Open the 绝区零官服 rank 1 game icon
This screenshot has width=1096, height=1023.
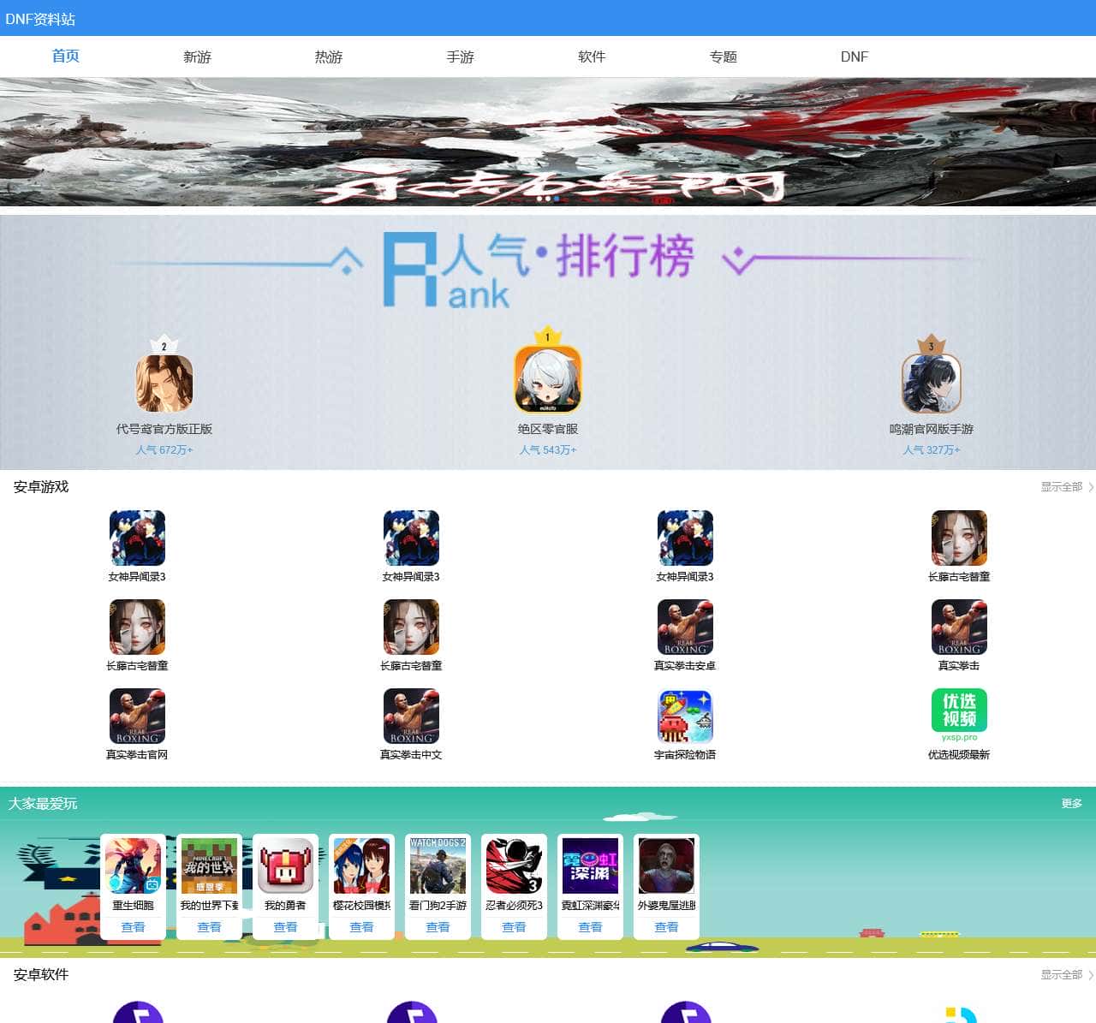[548, 379]
